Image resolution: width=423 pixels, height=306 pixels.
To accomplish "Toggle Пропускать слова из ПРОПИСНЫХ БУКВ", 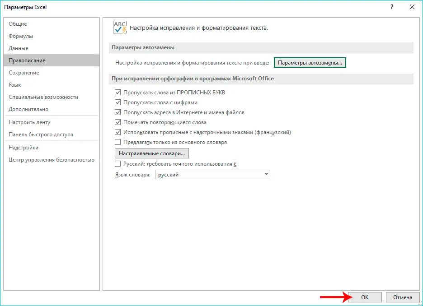I will [x=117, y=93].
